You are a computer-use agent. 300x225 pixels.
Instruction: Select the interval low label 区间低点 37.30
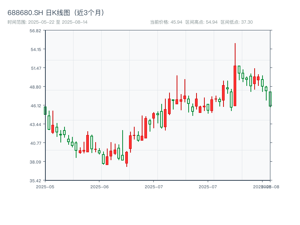(237, 22)
